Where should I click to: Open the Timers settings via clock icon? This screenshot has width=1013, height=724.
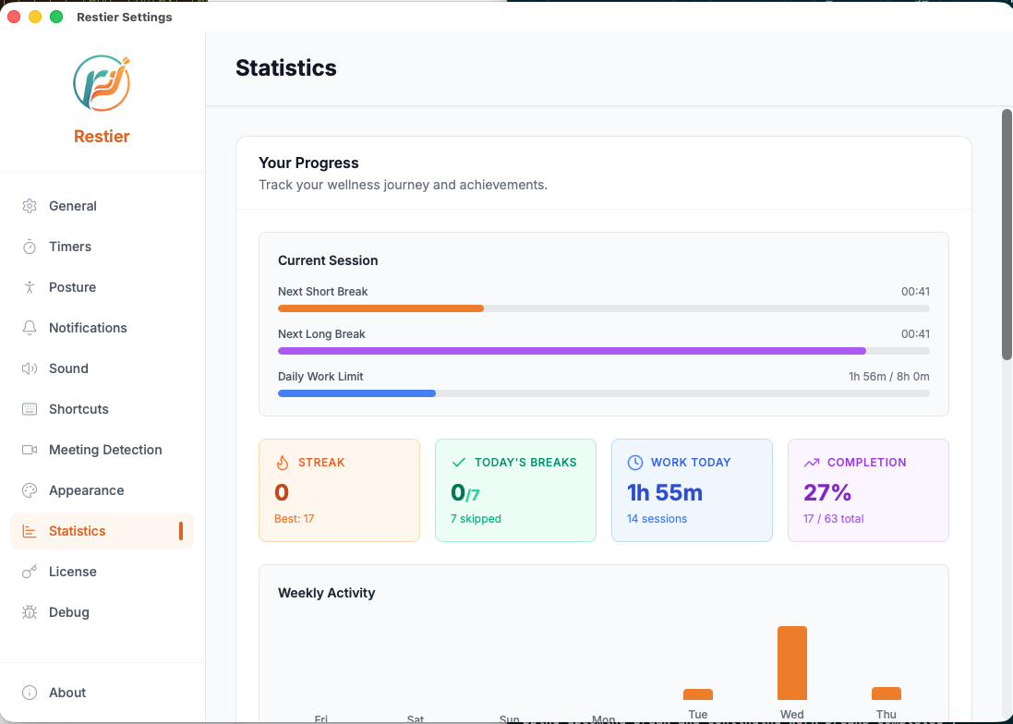pyautogui.click(x=28, y=247)
